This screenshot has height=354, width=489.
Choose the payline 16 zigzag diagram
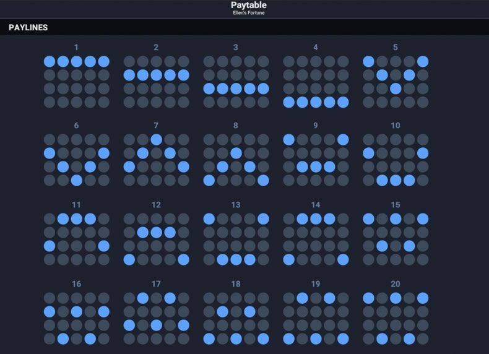point(76,319)
